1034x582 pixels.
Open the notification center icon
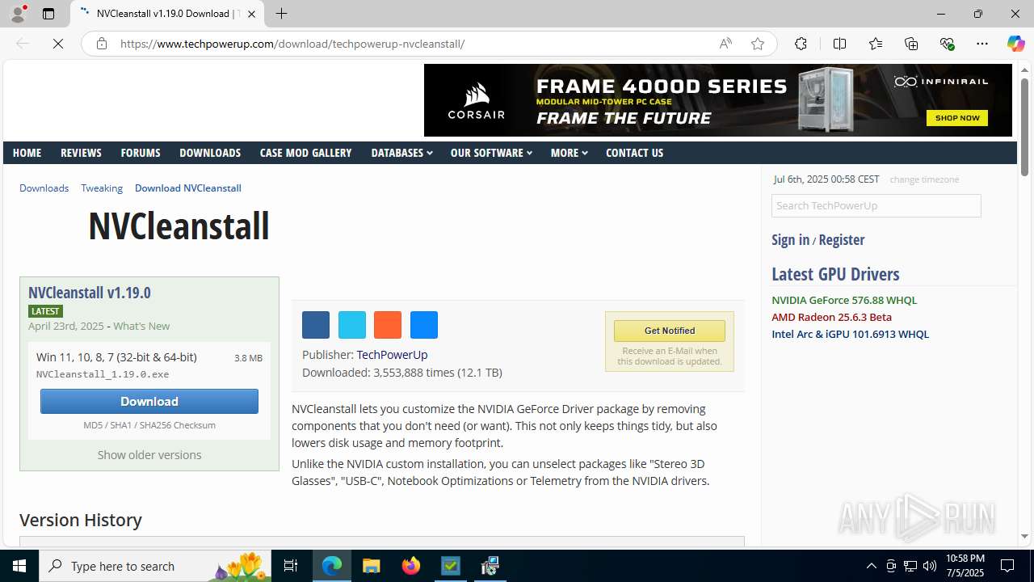tap(1008, 566)
